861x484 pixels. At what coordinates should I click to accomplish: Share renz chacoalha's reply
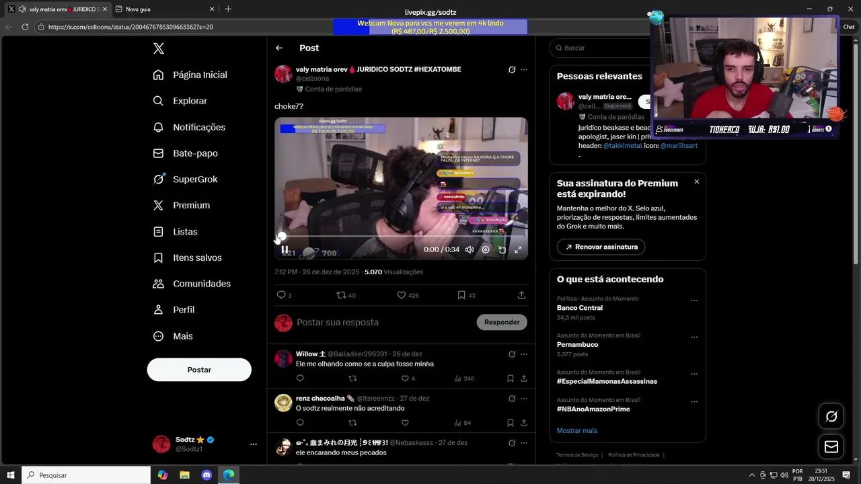[523, 423]
